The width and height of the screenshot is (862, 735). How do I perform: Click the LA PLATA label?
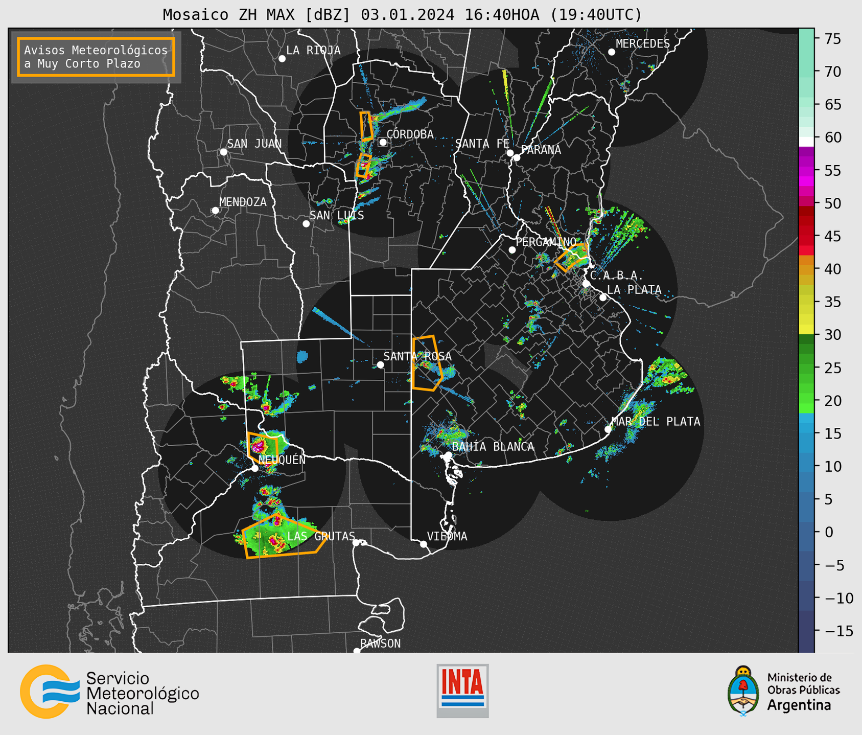[x=634, y=290]
